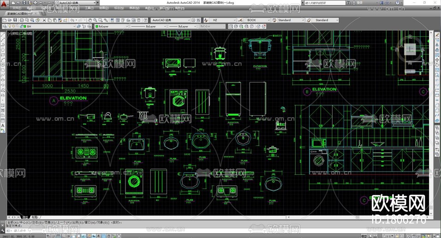The image size is (441, 238).
Task: Open ByLayer linetype control dropdown
Action: point(149,26)
